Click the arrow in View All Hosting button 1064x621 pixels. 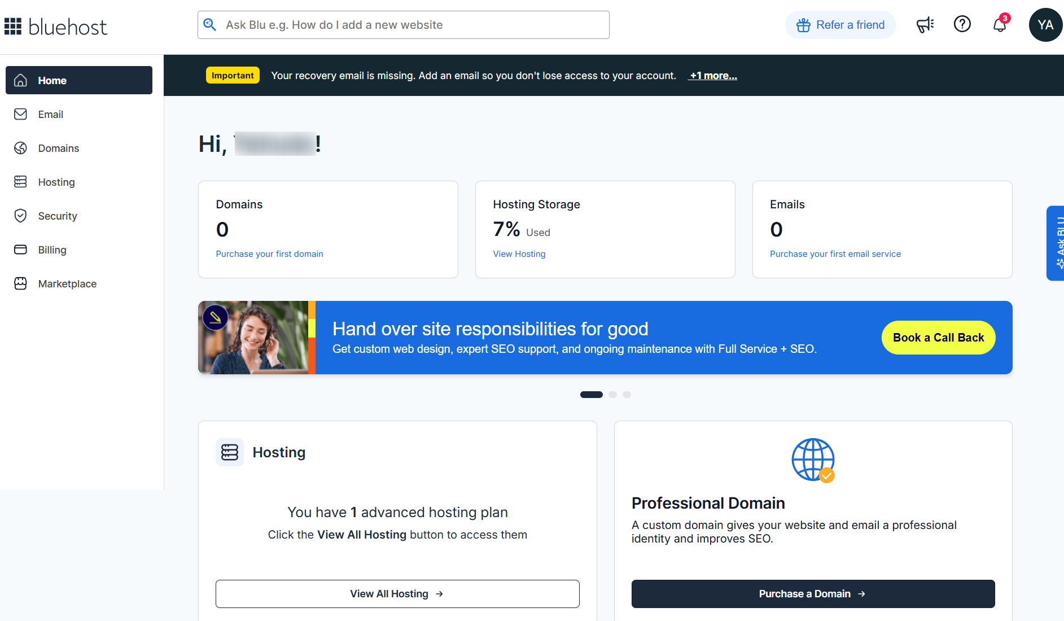pos(439,594)
